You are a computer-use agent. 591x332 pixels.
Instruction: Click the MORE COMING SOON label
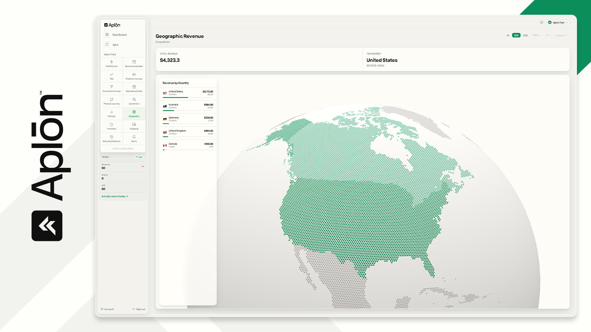click(x=123, y=149)
